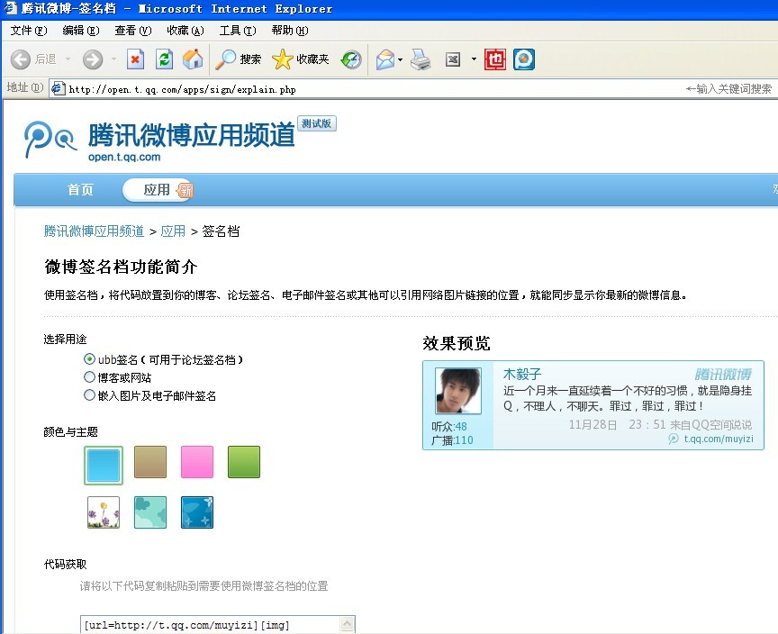Viewport: 778px width, 634px height.
Task: Click the Mail envelope toolbar icon
Action: pos(385,59)
